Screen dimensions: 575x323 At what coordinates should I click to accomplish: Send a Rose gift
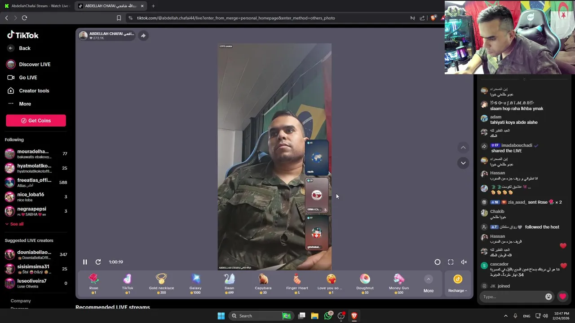pyautogui.click(x=93, y=284)
